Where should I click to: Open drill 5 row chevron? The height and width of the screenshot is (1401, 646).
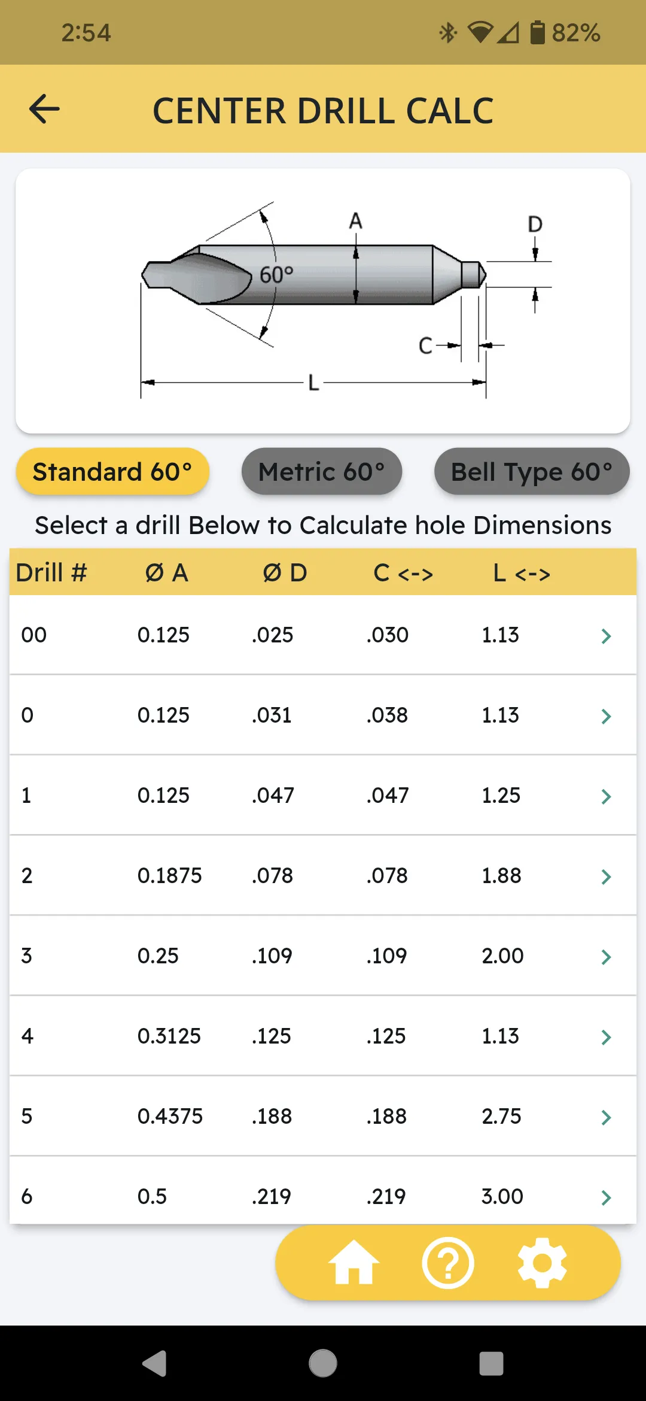tap(606, 1117)
